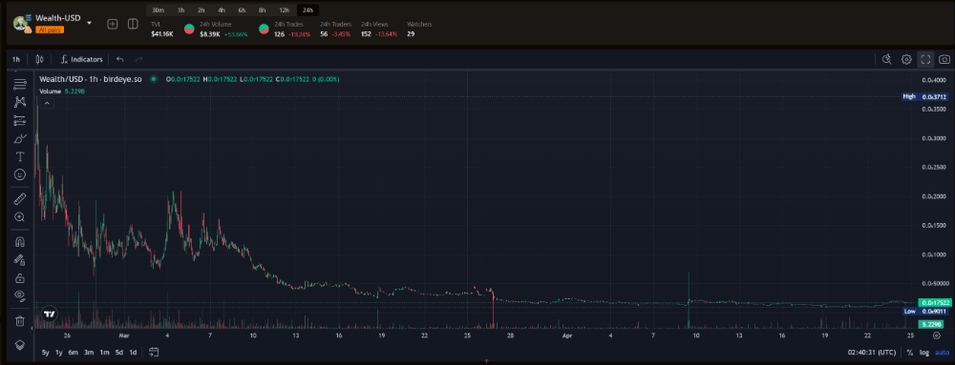955x365 pixels.
Task: Set chart range to 5d
Action: (x=119, y=353)
